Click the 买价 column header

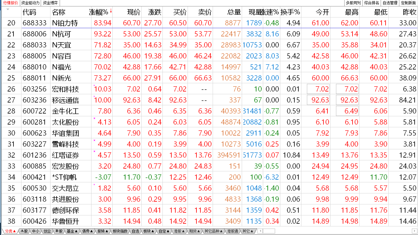pyautogui.click(x=180, y=12)
